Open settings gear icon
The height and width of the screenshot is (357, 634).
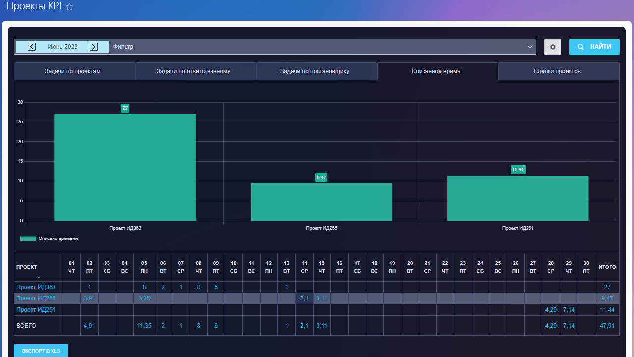pyautogui.click(x=553, y=47)
